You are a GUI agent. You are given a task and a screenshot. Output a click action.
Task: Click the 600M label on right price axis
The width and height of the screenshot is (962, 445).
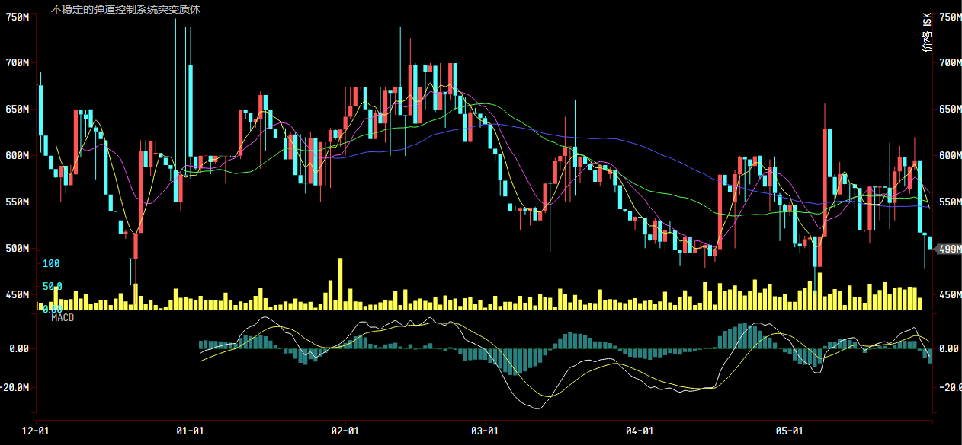[x=950, y=155]
